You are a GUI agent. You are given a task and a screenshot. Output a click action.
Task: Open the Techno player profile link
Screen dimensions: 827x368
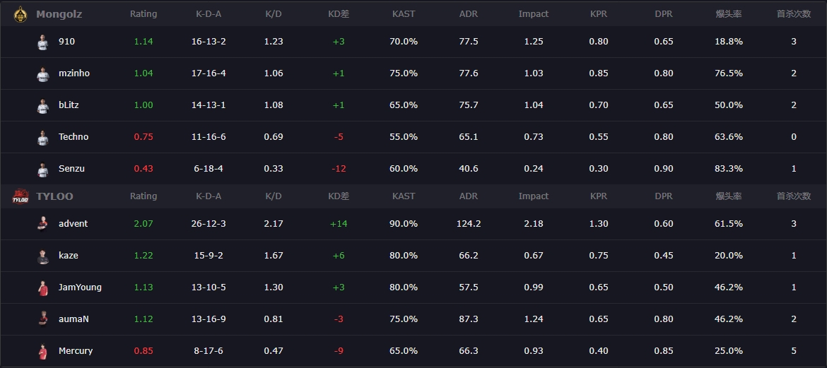pyautogui.click(x=74, y=137)
